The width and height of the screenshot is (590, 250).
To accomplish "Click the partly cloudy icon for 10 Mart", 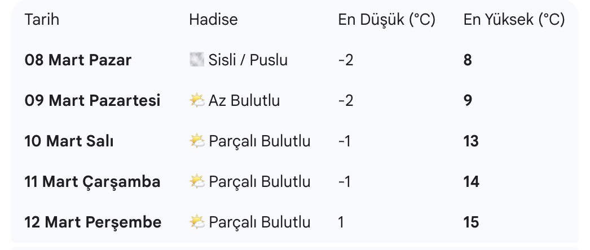I will (197, 141).
